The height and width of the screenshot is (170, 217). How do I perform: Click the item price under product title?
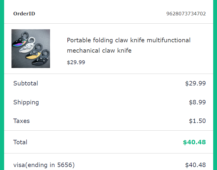pyautogui.click(x=76, y=62)
